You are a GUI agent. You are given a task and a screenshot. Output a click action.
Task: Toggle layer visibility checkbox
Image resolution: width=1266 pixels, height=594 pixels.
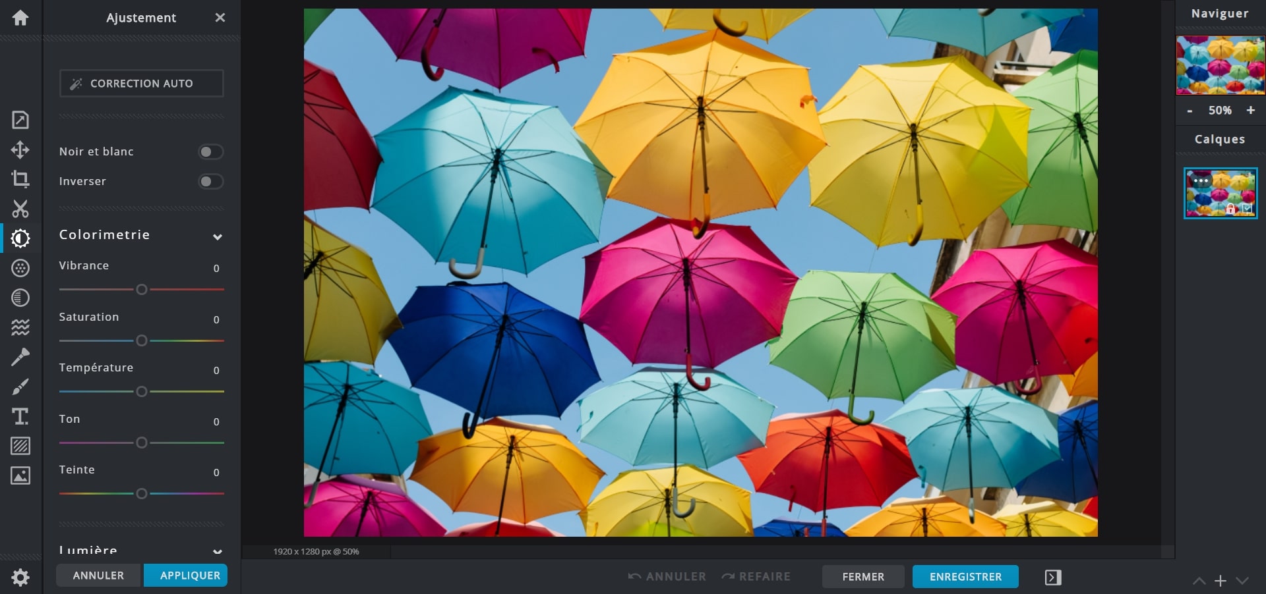(1247, 209)
